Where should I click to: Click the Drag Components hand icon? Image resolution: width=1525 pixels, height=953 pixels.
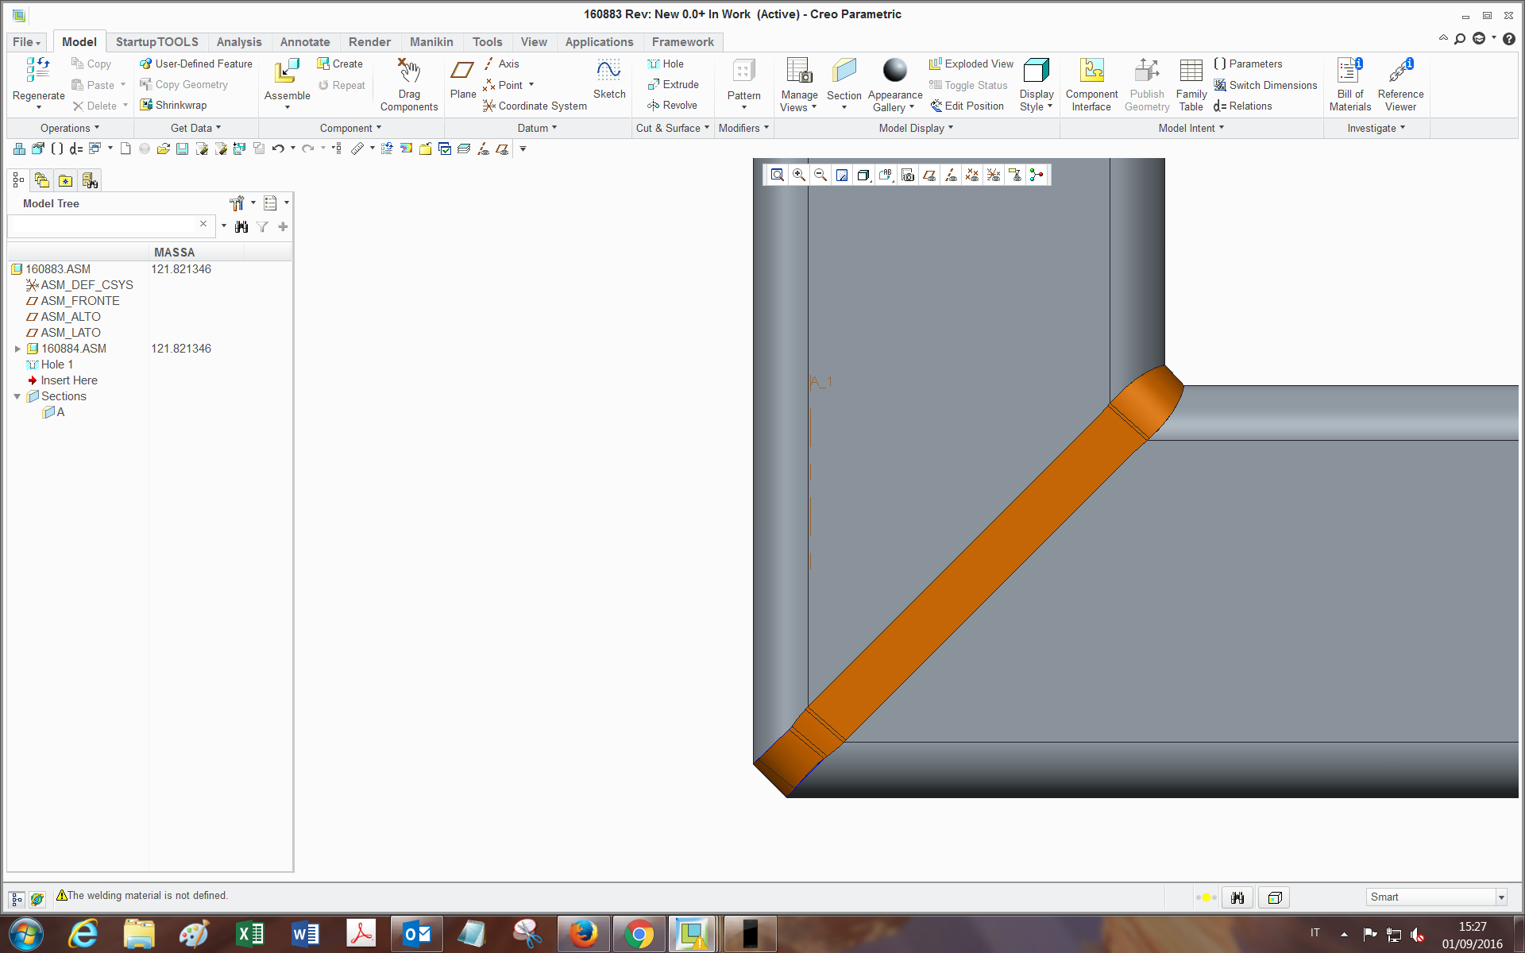tap(409, 71)
